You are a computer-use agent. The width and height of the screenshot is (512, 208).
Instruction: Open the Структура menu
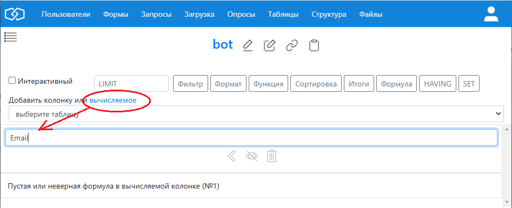(x=329, y=15)
